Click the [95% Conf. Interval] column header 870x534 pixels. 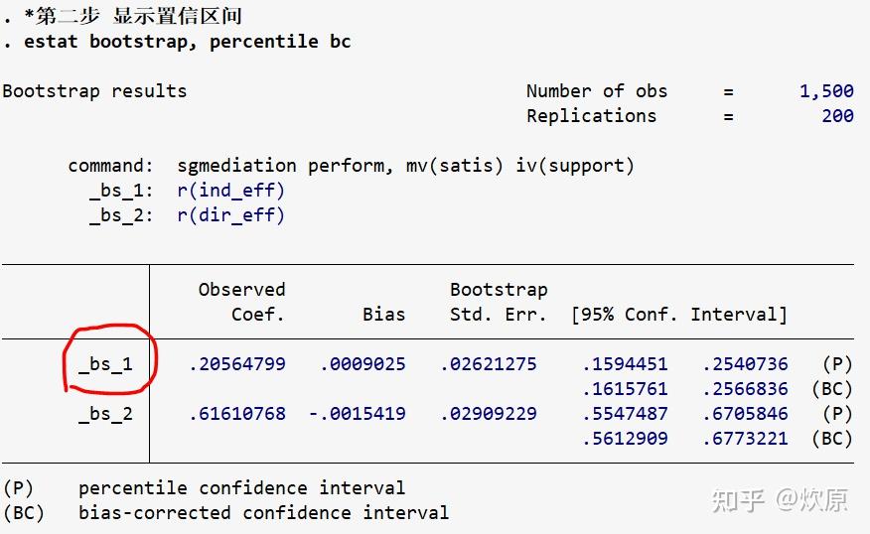[x=679, y=315]
